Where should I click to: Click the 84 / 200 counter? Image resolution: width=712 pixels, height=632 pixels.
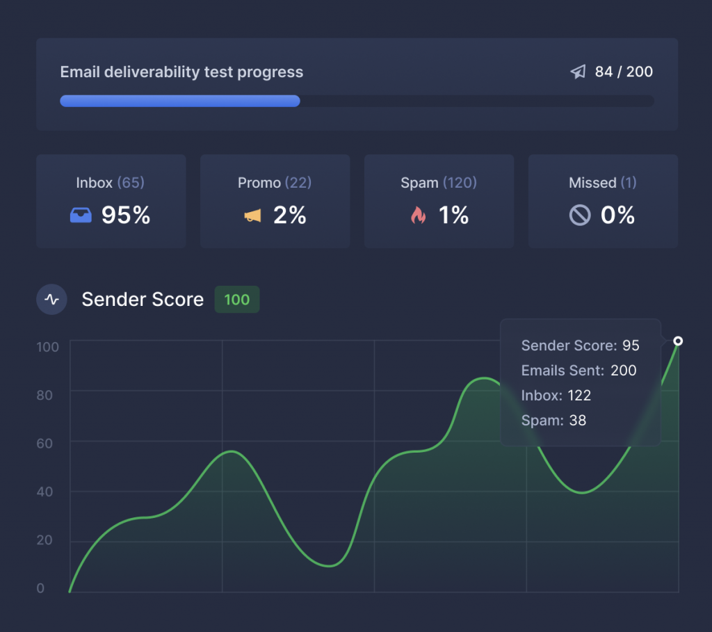point(624,72)
